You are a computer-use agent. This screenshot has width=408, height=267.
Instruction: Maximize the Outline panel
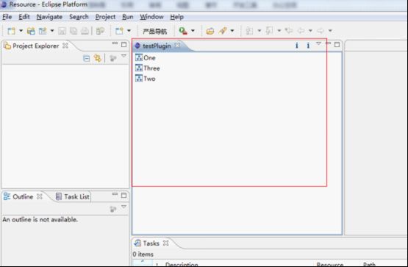point(124,195)
